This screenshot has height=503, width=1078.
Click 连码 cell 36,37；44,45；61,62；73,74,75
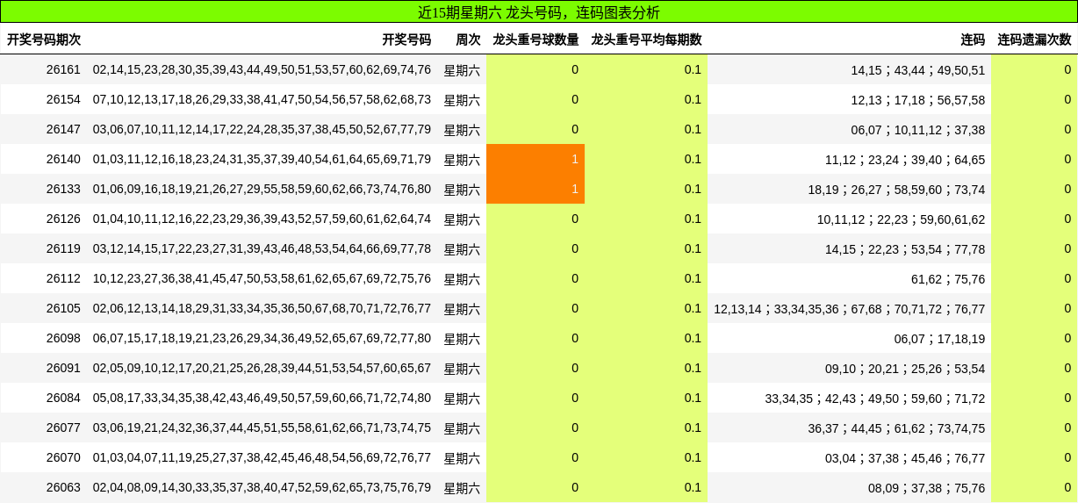coord(896,428)
